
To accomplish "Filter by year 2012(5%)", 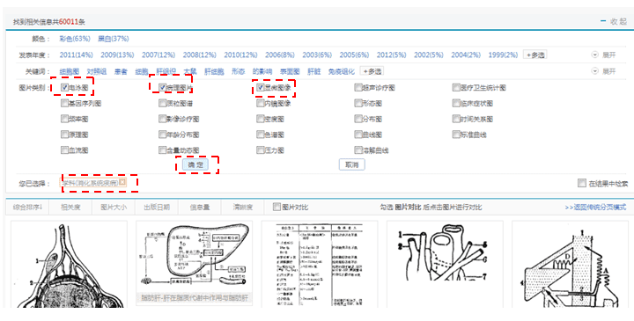I will (391, 55).
